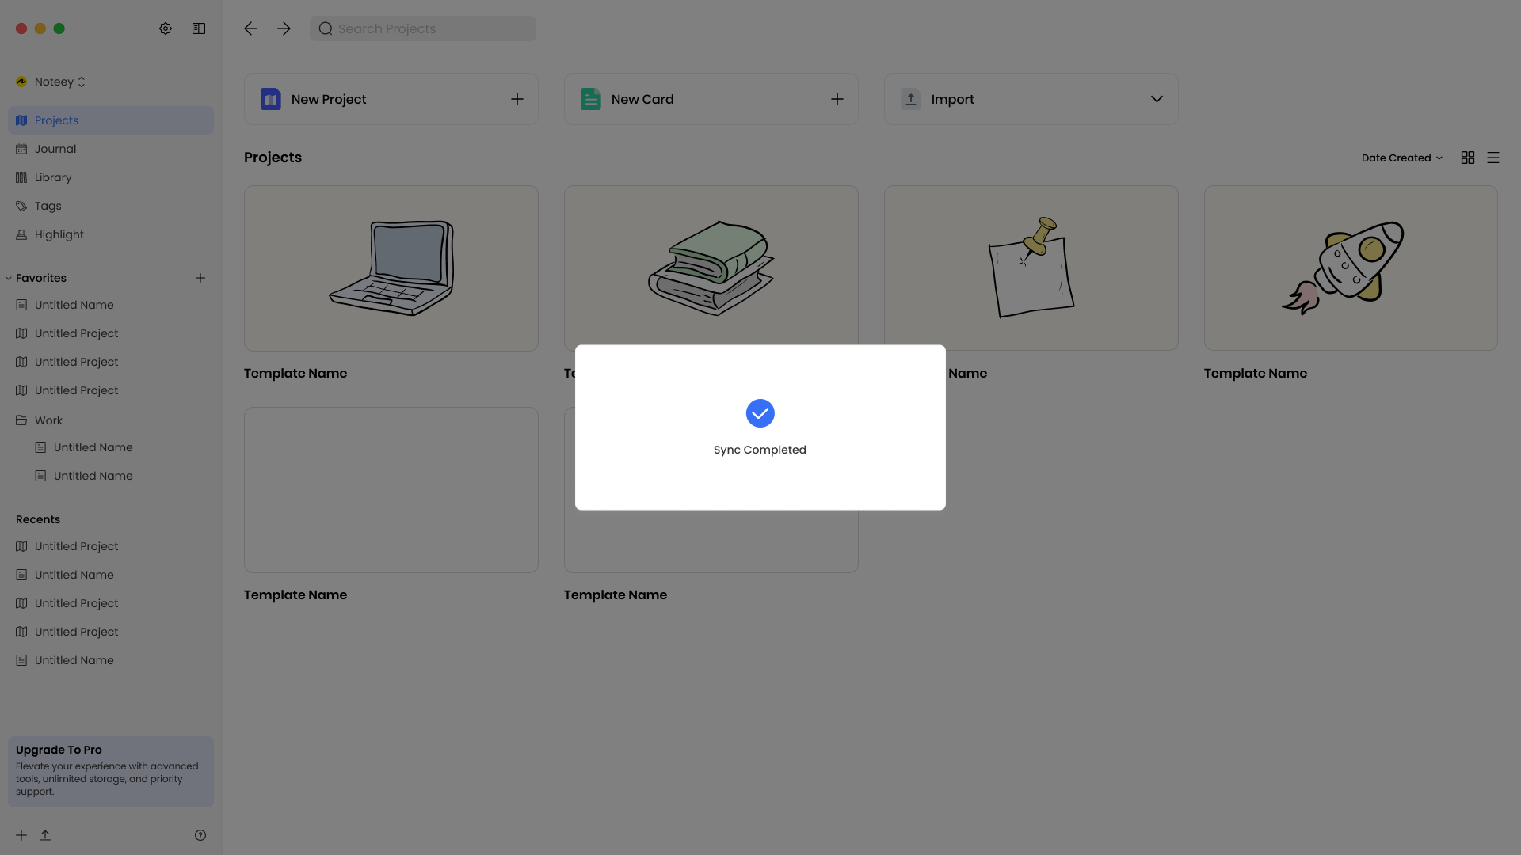
Task: Click the plus icon at sidebar bottom
Action: [x=21, y=835]
